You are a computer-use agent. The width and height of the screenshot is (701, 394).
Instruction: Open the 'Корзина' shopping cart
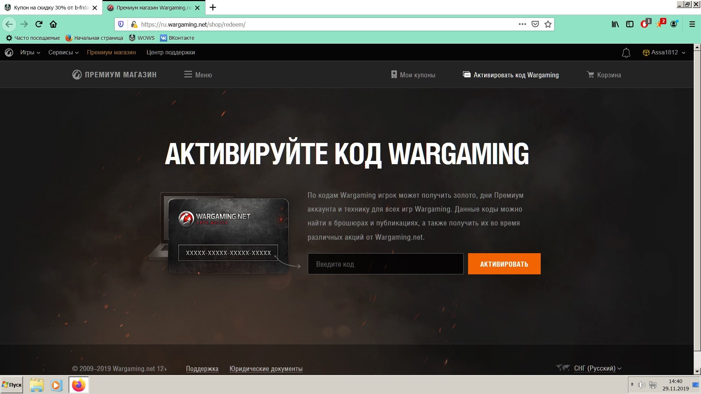[604, 75]
